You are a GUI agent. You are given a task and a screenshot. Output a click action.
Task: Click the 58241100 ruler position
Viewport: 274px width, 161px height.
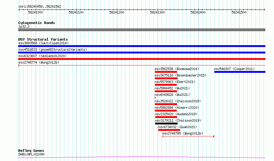point(76,12)
